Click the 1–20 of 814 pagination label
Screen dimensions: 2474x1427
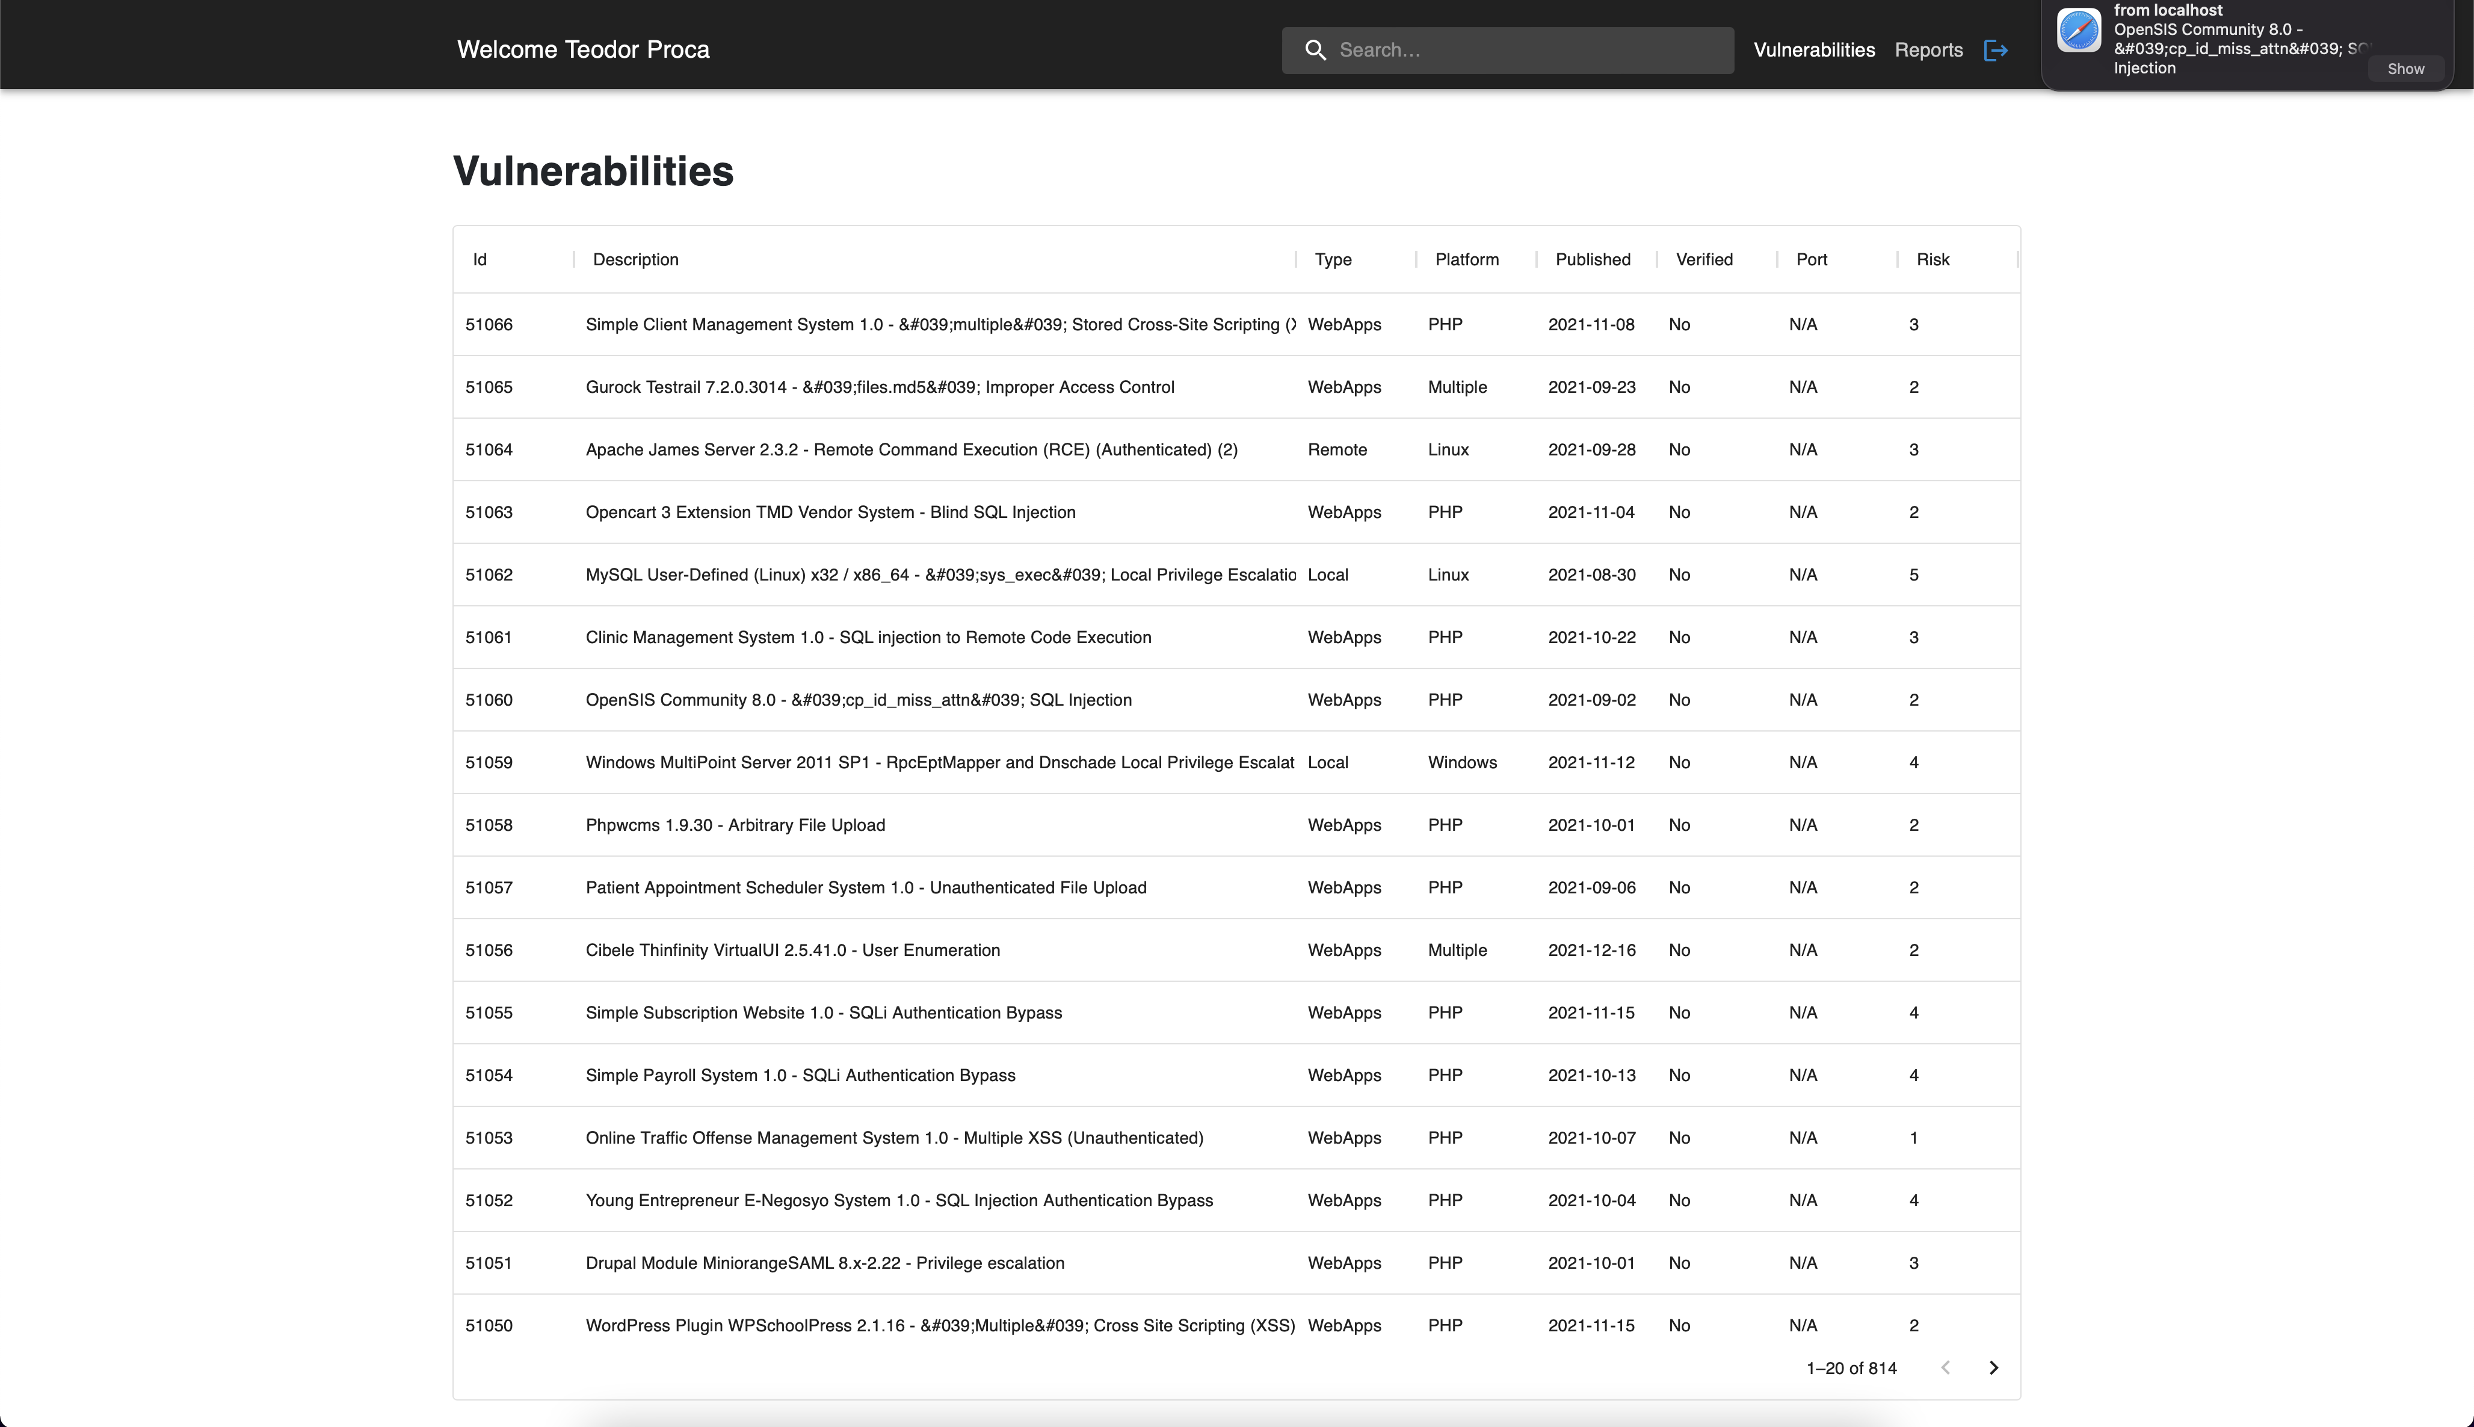click(1851, 1368)
